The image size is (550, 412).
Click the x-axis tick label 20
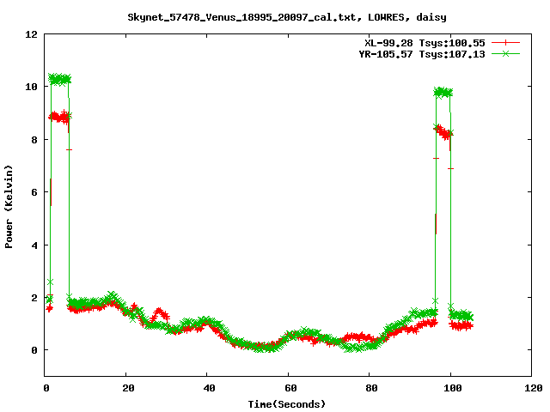[x=128, y=388]
